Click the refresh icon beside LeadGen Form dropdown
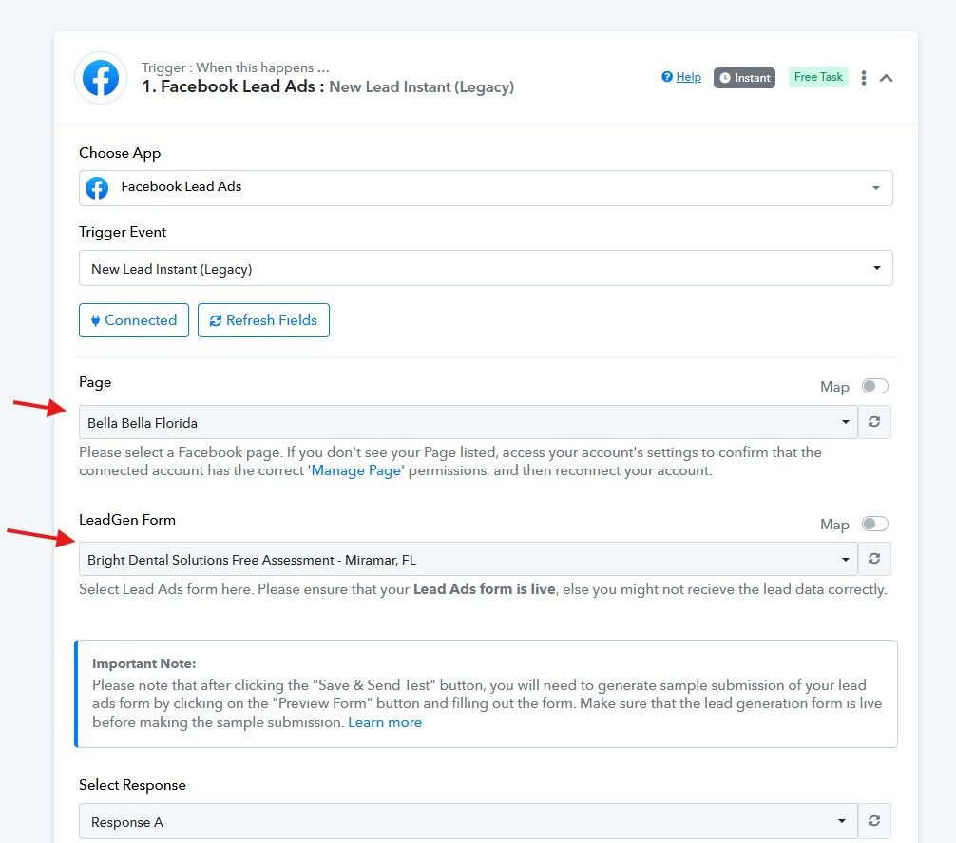Image resolution: width=956 pixels, height=843 pixels. click(874, 560)
